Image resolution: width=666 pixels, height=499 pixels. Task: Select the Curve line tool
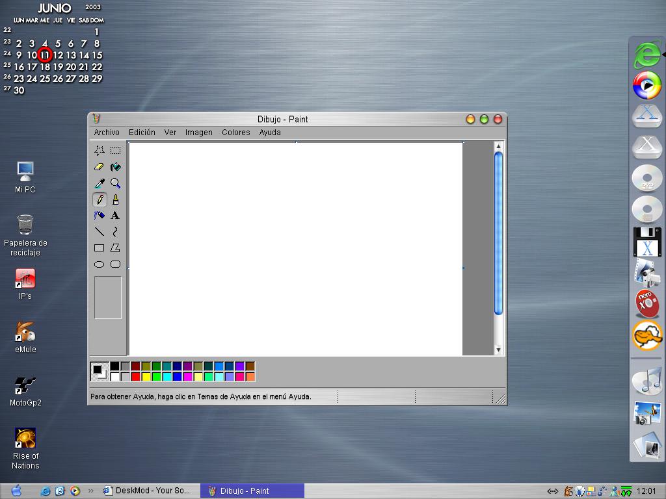[x=115, y=231]
